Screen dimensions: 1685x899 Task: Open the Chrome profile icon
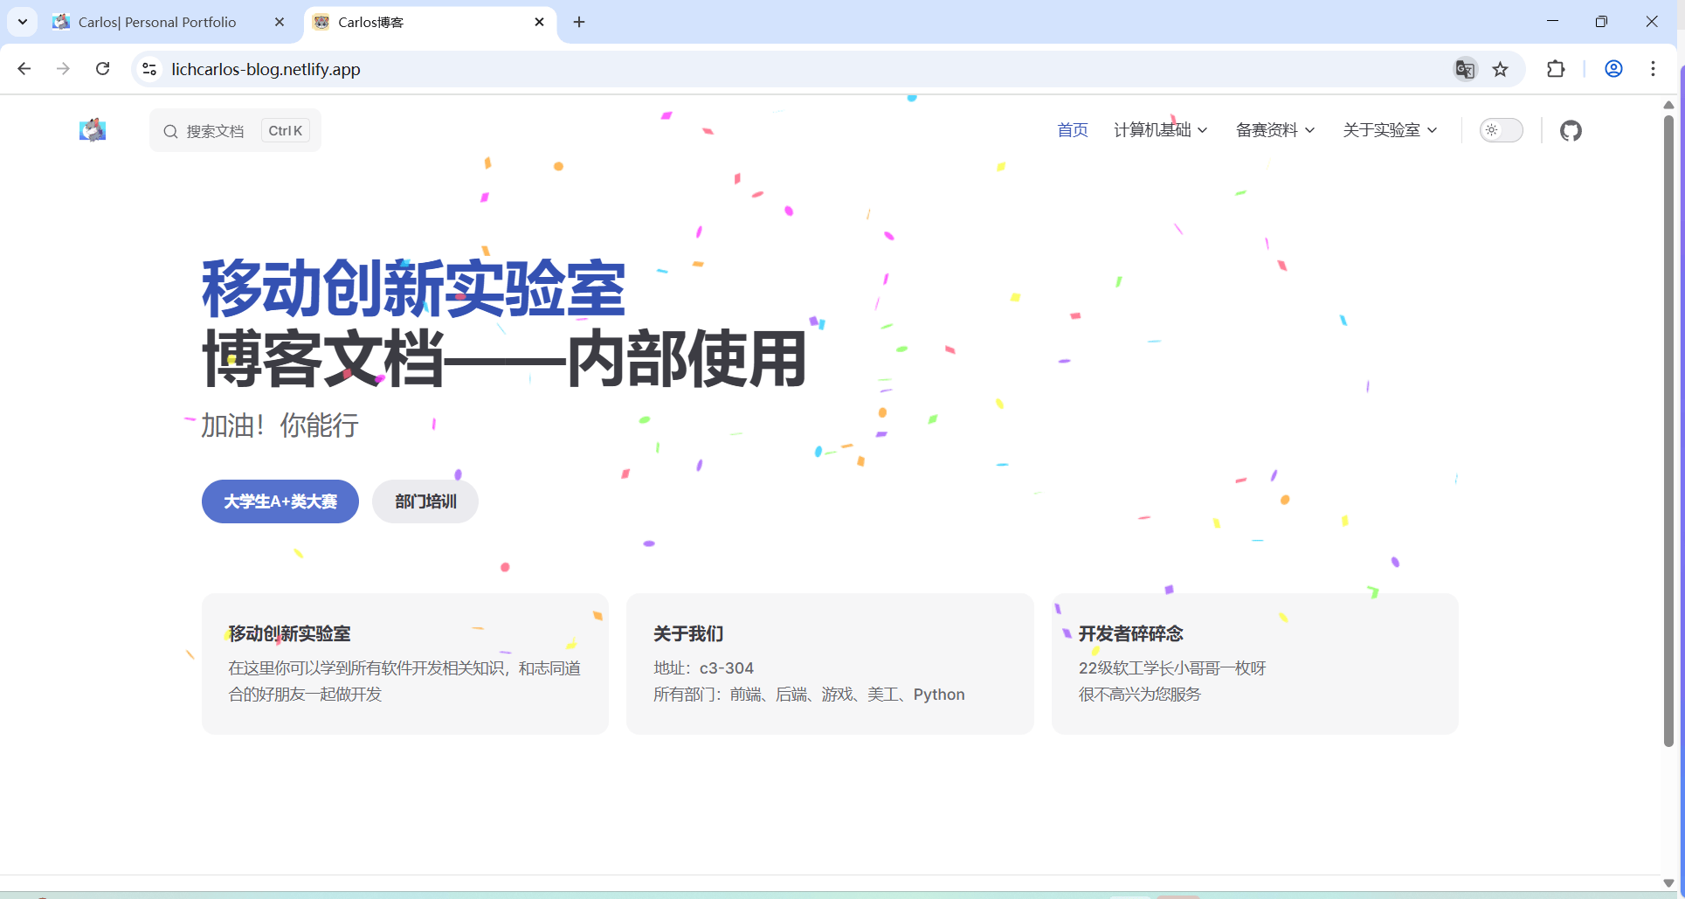pos(1613,69)
